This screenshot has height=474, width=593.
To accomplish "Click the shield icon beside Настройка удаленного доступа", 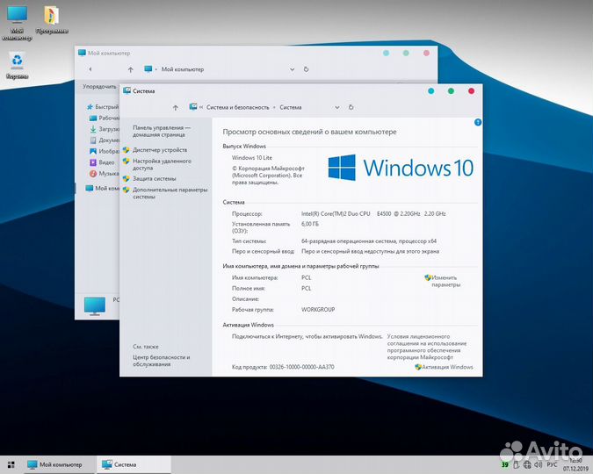I will click(x=127, y=162).
